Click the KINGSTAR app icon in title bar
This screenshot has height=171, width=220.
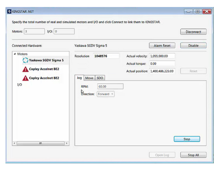9,12
